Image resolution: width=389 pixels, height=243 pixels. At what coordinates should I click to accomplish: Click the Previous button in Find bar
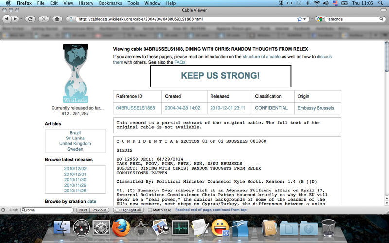pyautogui.click(x=99, y=210)
